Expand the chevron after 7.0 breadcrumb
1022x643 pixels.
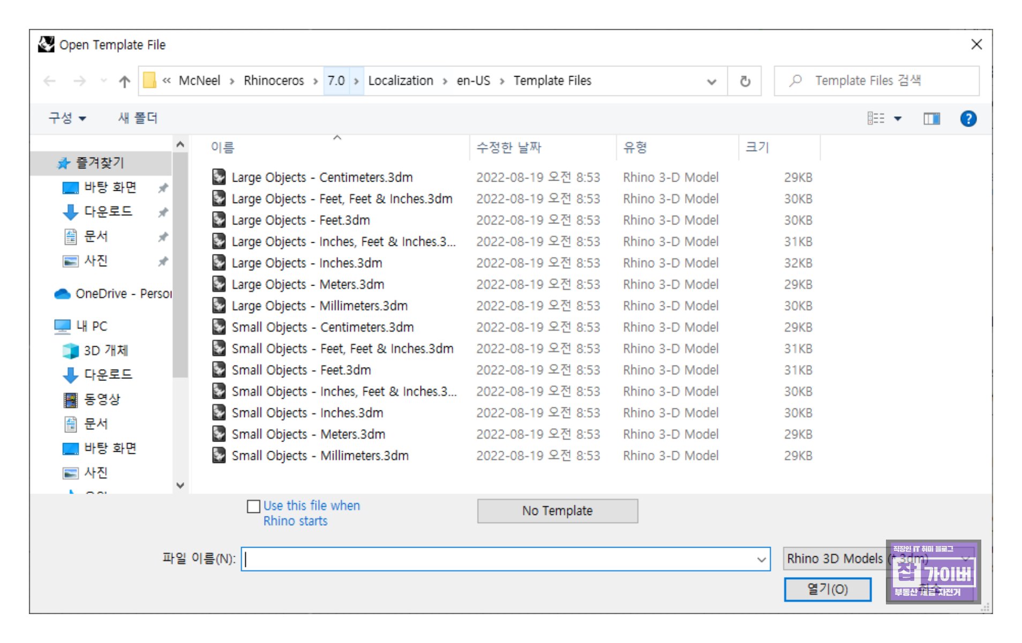[x=356, y=81]
